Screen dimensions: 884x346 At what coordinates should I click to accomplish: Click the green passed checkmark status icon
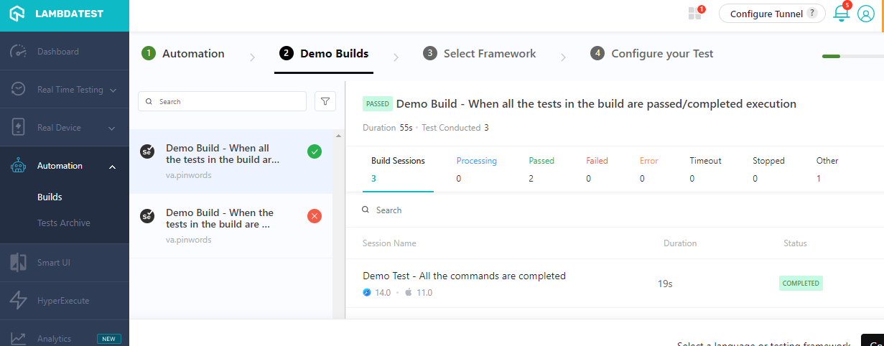(315, 151)
